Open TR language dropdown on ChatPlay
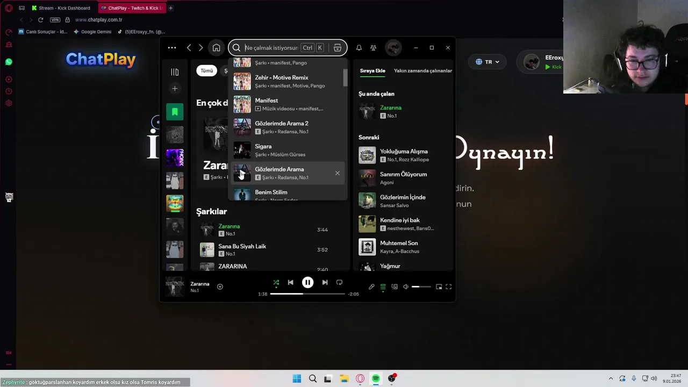This screenshot has height=387, width=688. [x=488, y=62]
